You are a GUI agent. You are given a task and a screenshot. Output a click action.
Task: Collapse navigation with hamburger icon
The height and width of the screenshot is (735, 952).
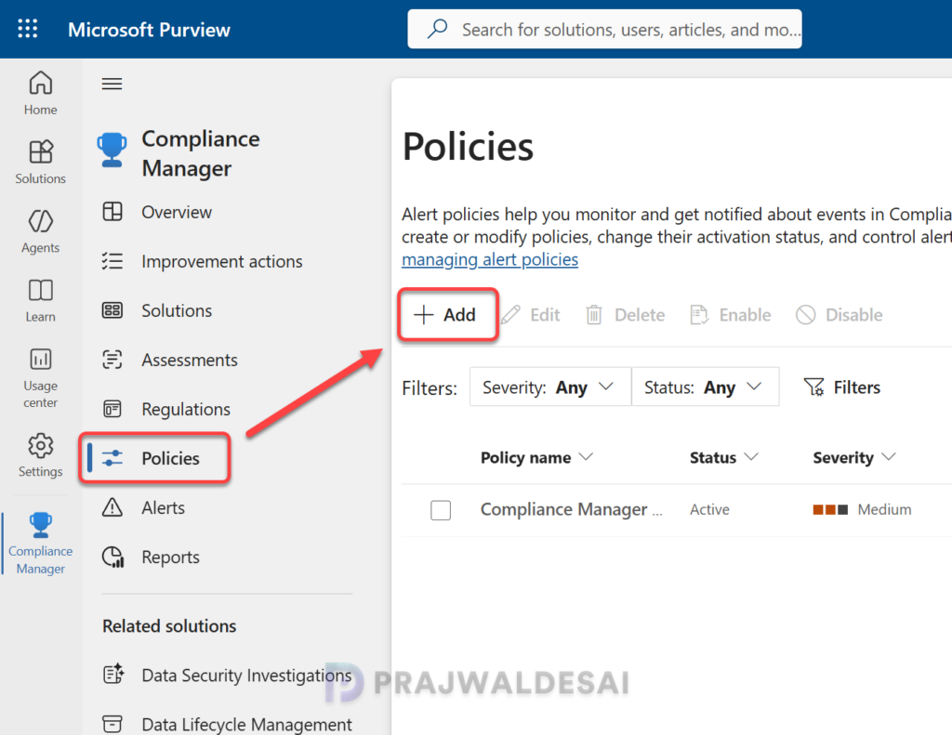point(112,84)
